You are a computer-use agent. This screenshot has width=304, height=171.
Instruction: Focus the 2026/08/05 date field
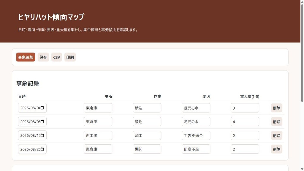[32, 121]
